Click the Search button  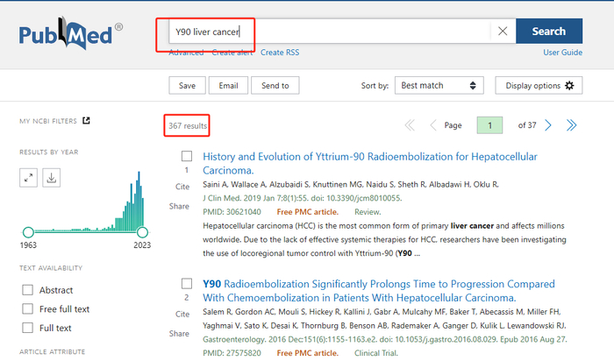pyautogui.click(x=549, y=31)
